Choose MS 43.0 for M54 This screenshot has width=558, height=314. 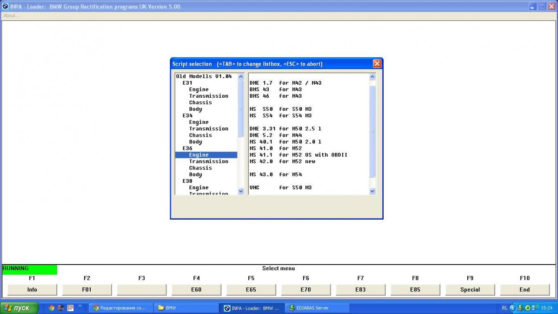pos(276,174)
